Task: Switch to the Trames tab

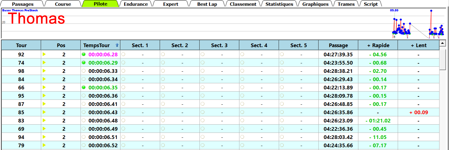Action: tap(346, 4)
